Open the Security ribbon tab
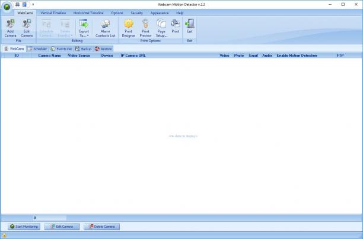This screenshot has width=363, height=239. click(136, 13)
